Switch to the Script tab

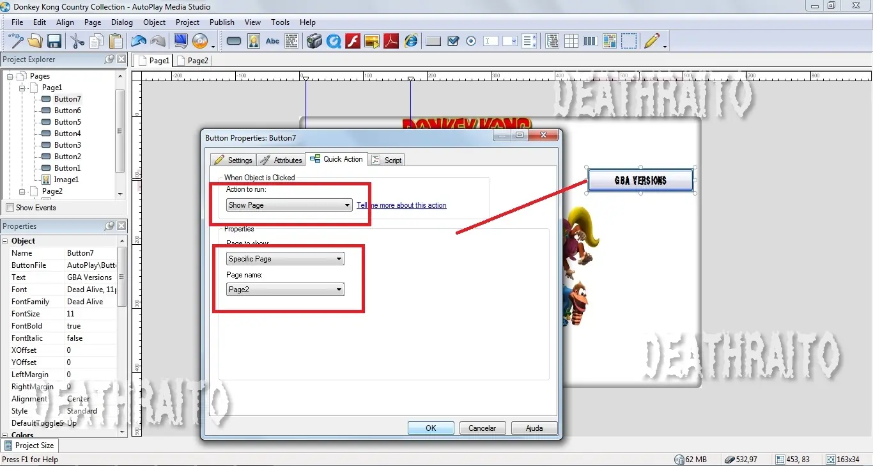click(387, 160)
